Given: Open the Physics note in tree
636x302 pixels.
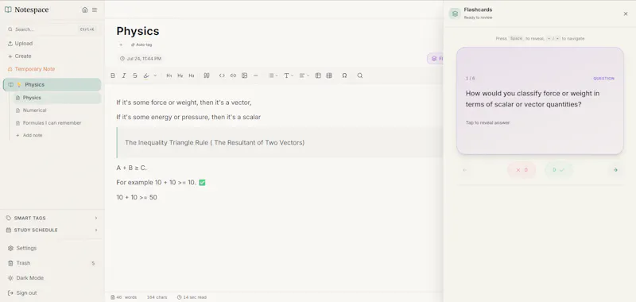Looking at the screenshot, I should [56, 98].
